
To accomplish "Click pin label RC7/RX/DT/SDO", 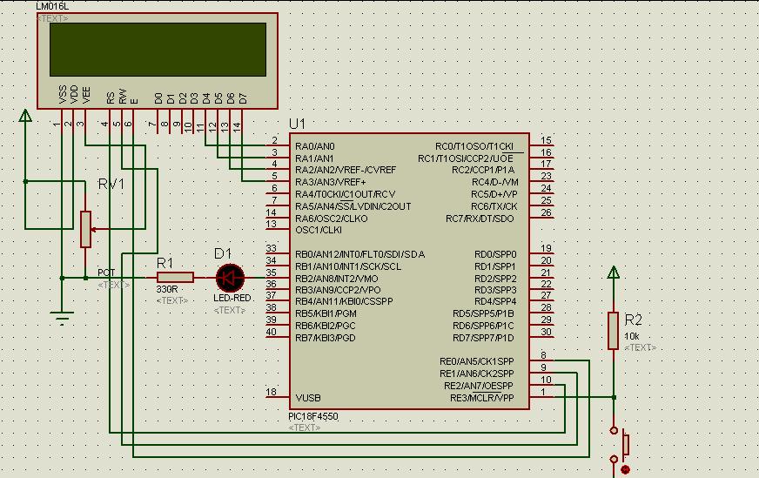I will pyautogui.click(x=480, y=219).
